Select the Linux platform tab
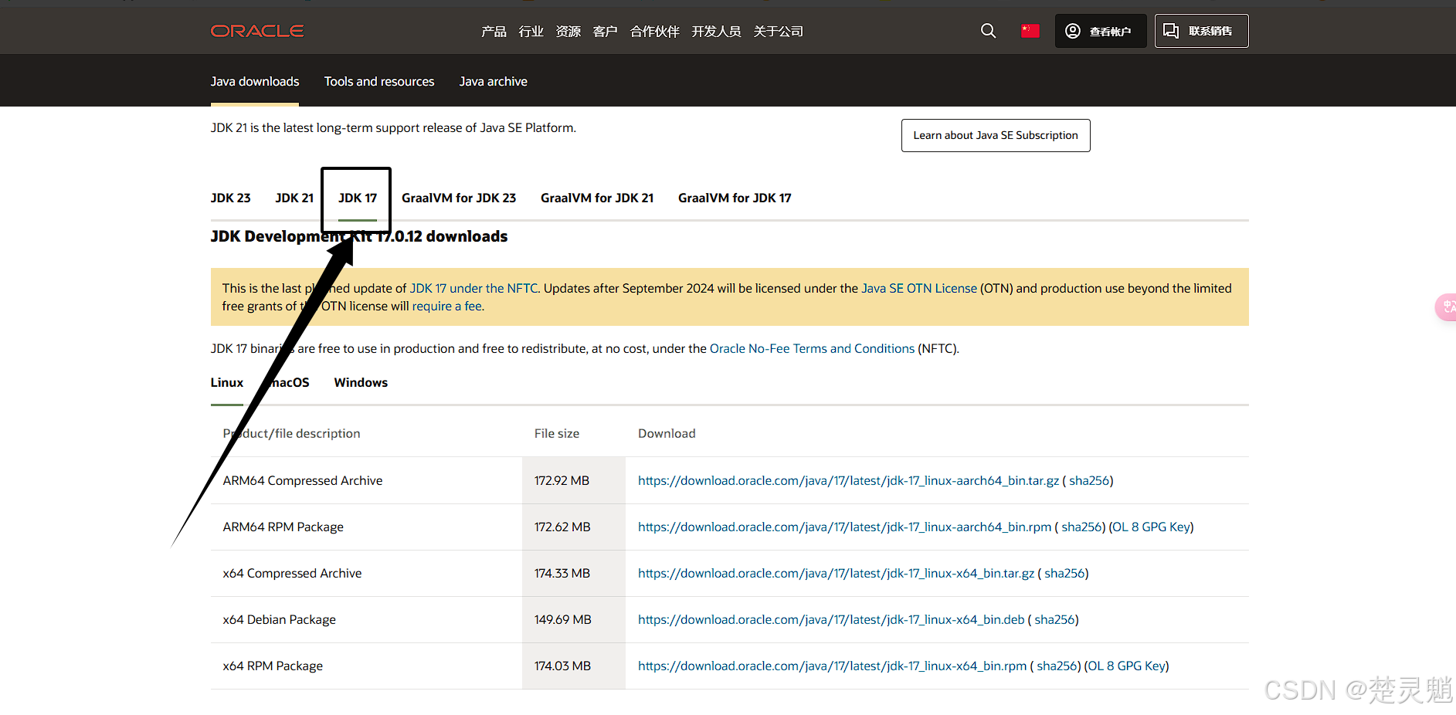This screenshot has width=1456, height=715. pyautogui.click(x=227, y=382)
